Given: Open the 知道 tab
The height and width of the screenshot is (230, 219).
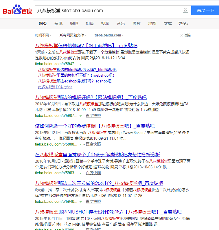Looking at the screenshot, I should (x=90, y=23).
